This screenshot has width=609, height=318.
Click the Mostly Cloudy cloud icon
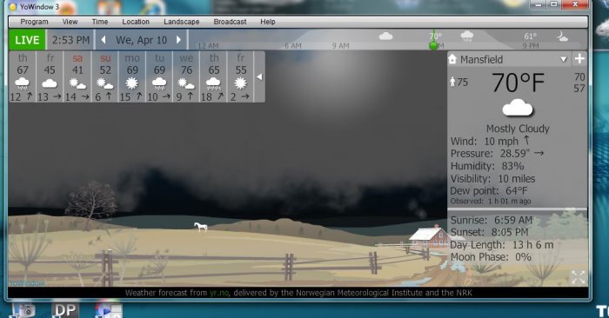(518, 109)
